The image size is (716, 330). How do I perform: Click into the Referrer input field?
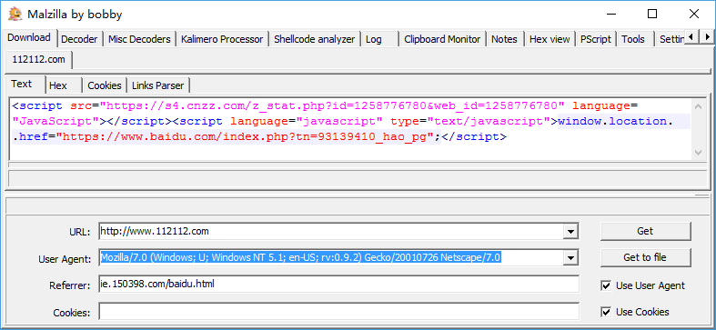338,285
